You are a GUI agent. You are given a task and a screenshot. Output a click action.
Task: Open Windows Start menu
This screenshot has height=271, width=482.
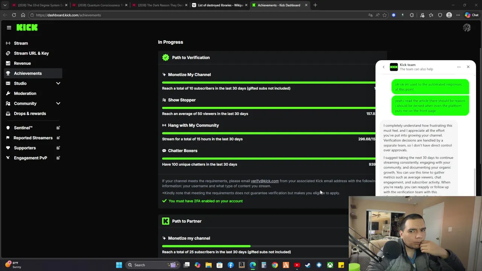click(x=119, y=265)
